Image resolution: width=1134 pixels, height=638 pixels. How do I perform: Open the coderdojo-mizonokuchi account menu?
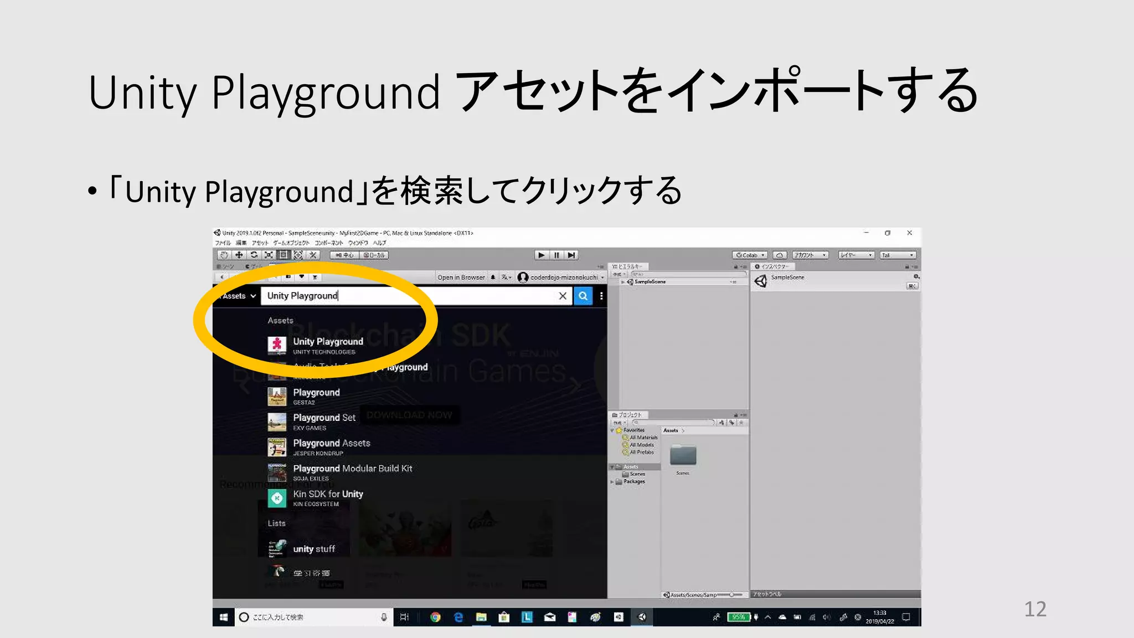point(561,277)
